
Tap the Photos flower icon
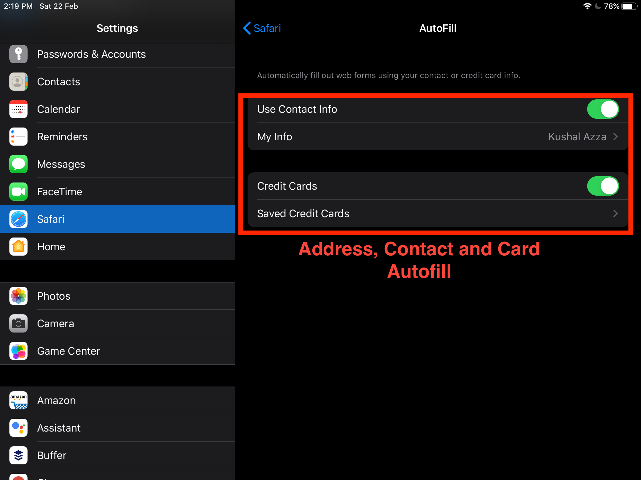(18, 296)
